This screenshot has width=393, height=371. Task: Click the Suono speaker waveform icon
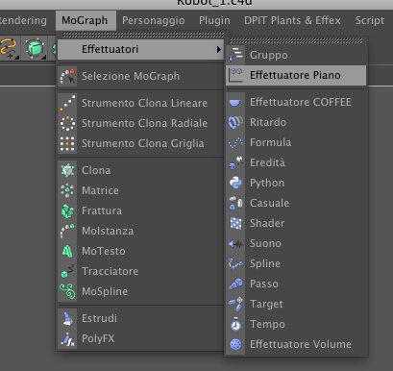tap(236, 244)
